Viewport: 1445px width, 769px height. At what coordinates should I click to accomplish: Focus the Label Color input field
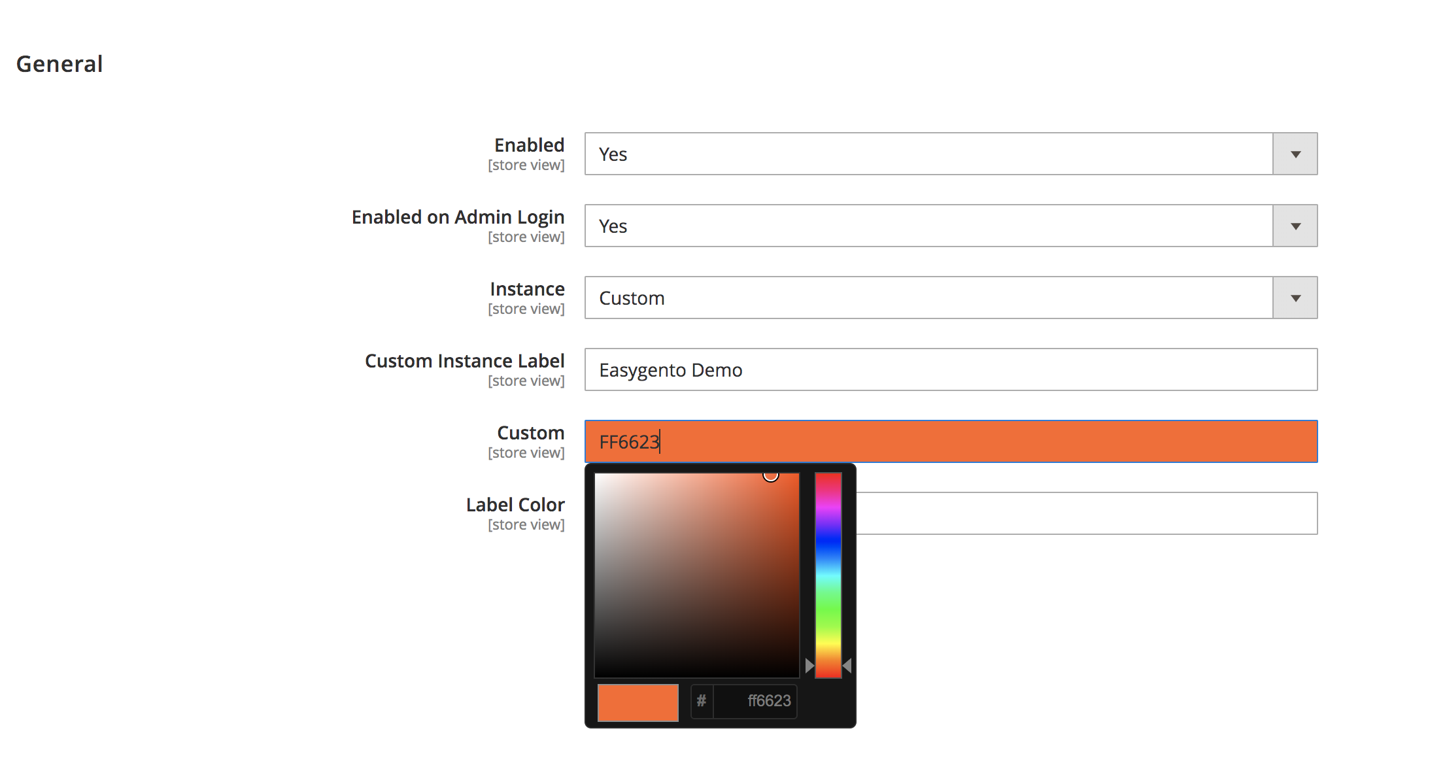1085,514
